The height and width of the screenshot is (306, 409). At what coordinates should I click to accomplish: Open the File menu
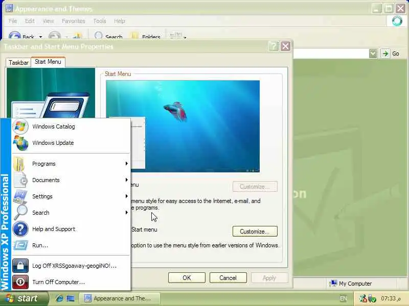[12, 21]
